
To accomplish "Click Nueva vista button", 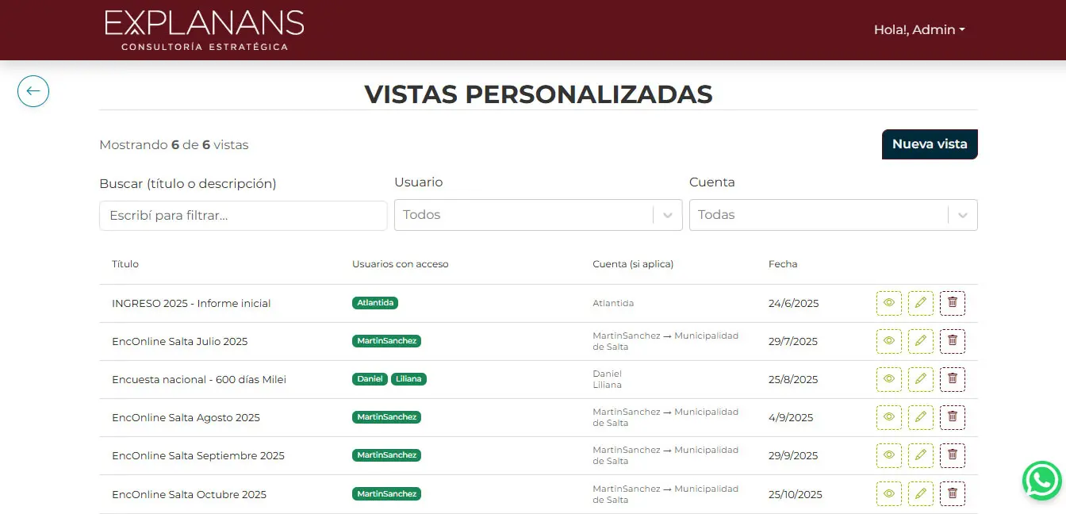I will click(930, 144).
